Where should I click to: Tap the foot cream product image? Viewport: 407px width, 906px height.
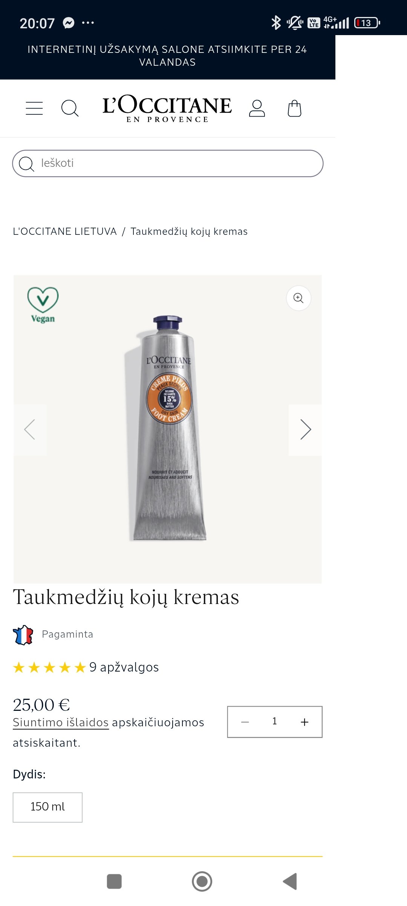tap(168, 428)
